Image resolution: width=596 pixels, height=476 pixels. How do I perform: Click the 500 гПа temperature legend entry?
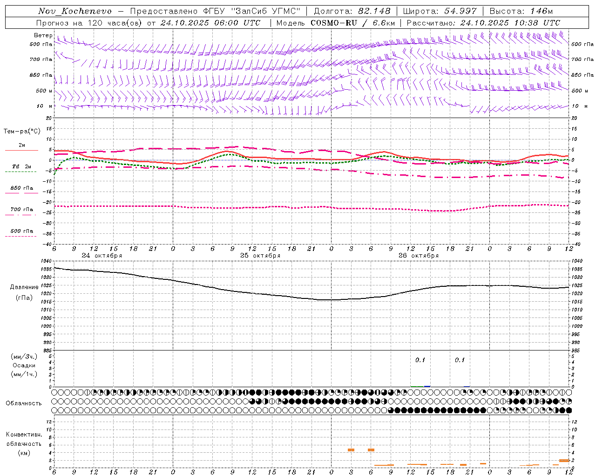point(22,231)
